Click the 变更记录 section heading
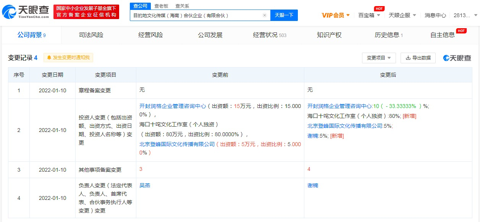This screenshot has height=222, width=480. (23, 58)
